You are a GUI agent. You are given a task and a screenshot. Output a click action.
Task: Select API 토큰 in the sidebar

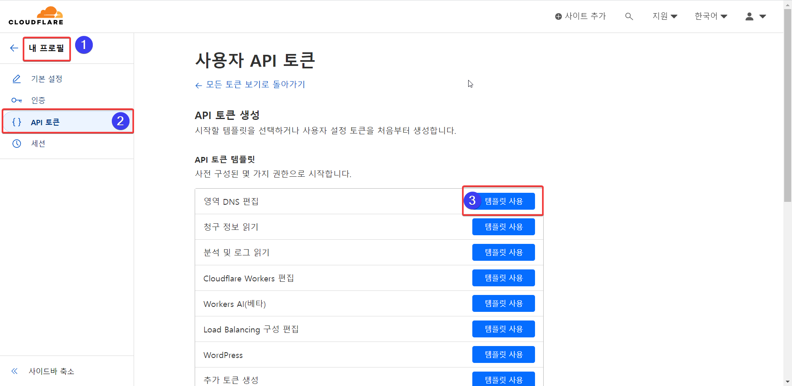tap(68, 122)
